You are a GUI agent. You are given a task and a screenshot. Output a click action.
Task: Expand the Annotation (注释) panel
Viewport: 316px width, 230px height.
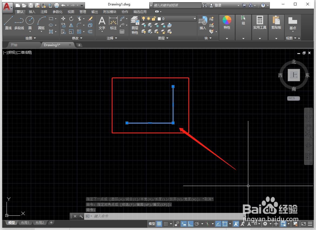tap(112, 38)
